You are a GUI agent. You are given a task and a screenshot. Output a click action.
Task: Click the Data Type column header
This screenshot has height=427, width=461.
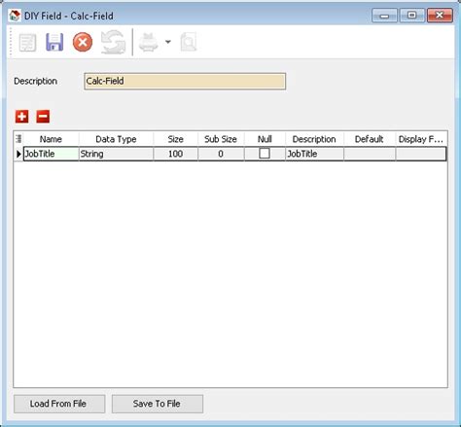pyautogui.click(x=116, y=139)
